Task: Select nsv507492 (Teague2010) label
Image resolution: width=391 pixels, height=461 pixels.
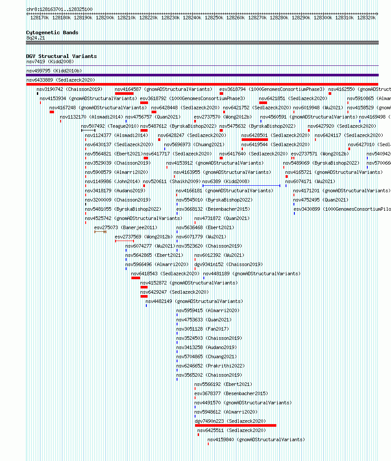Action: [x=110, y=126]
